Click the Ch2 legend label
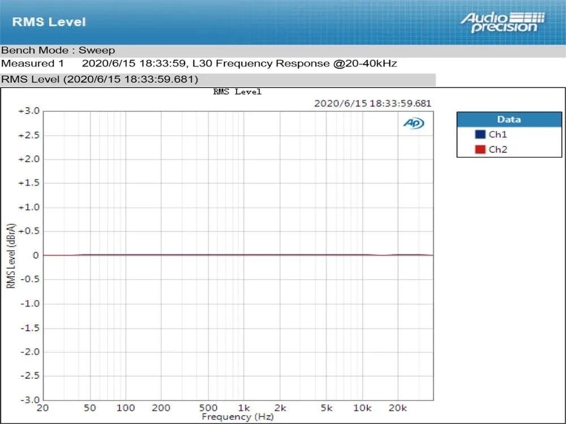 click(x=498, y=149)
